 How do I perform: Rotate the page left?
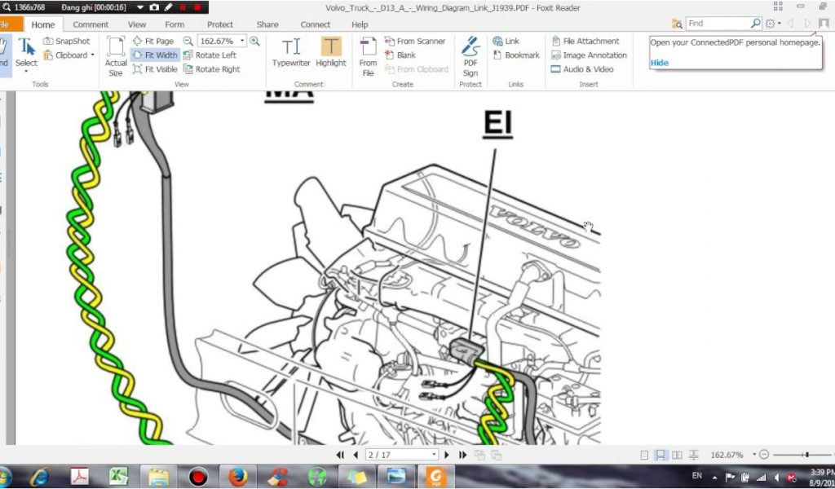pos(210,55)
